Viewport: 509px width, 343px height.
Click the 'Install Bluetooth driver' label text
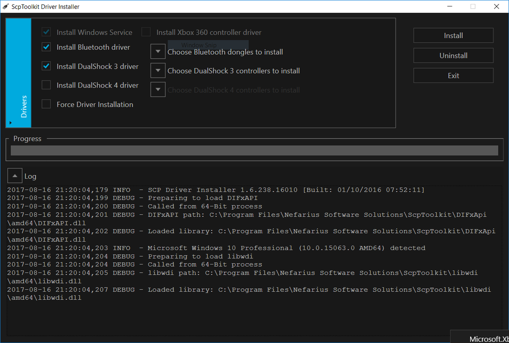tap(93, 47)
